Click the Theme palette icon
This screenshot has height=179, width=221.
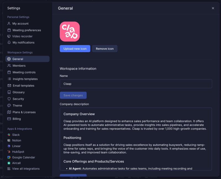pos(9,105)
